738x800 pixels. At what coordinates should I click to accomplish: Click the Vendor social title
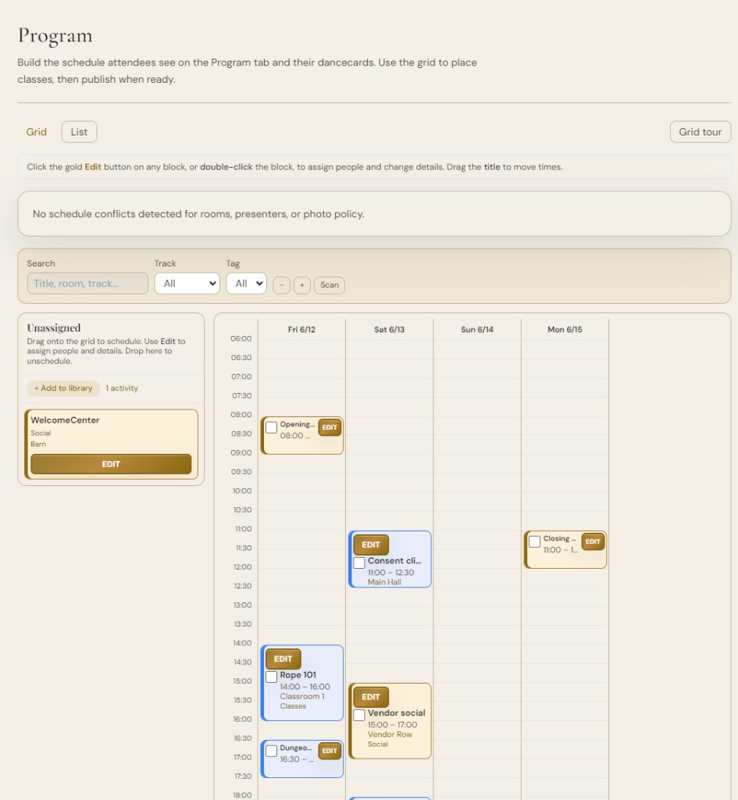click(x=396, y=712)
